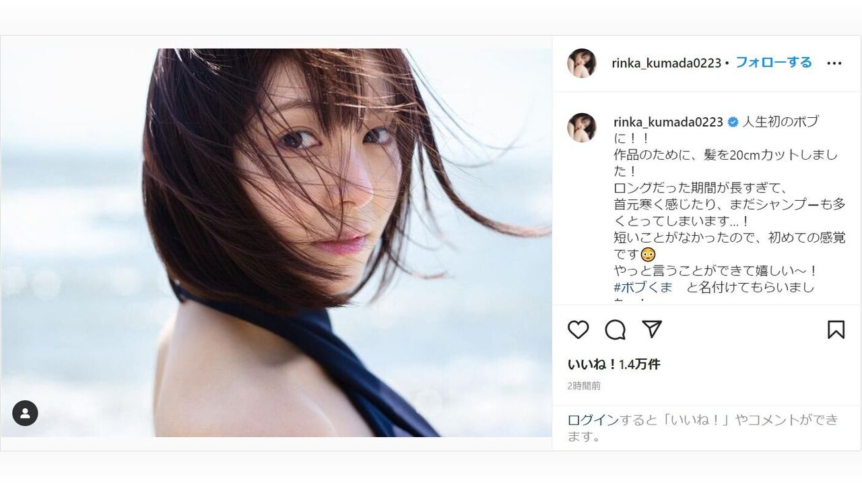Show tagged people via the photo's person icon

[x=25, y=413]
